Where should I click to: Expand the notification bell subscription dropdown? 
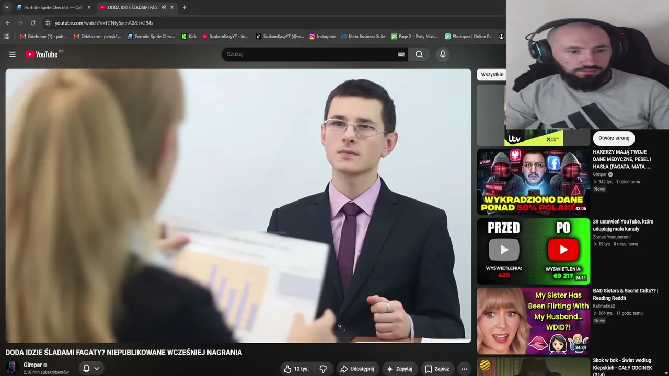[x=91, y=369]
